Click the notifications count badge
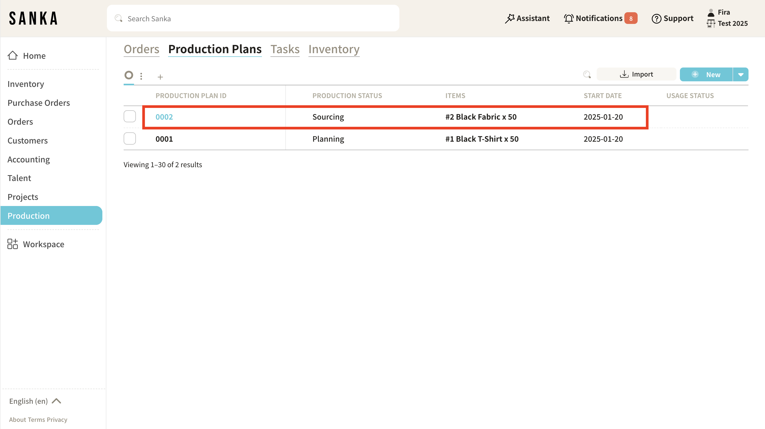765x429 pixels. [x=630, y=18]
